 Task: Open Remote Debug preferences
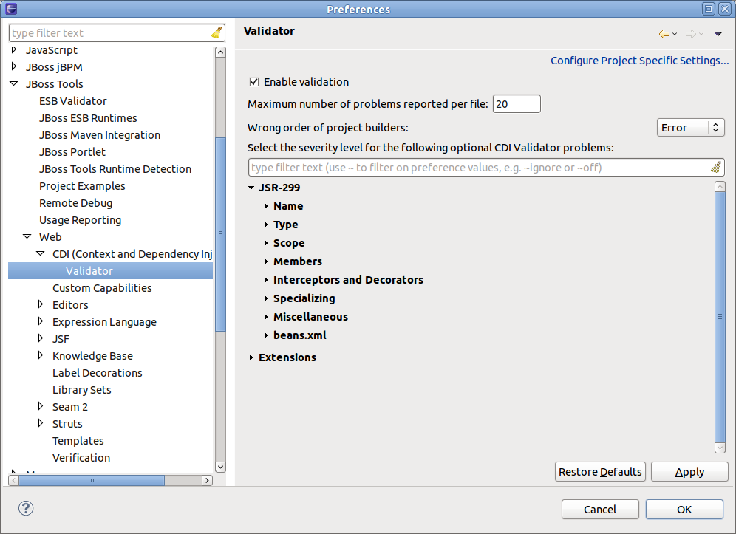75,203
